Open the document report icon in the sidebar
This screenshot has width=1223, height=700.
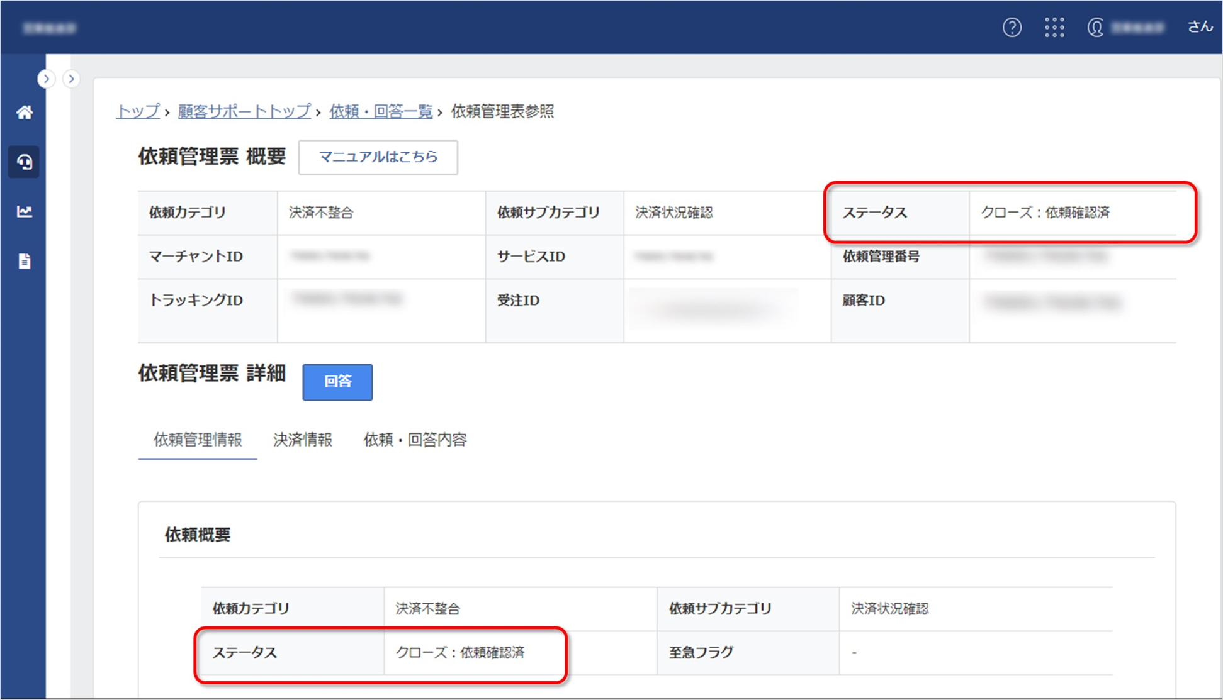tap(25, 262)
